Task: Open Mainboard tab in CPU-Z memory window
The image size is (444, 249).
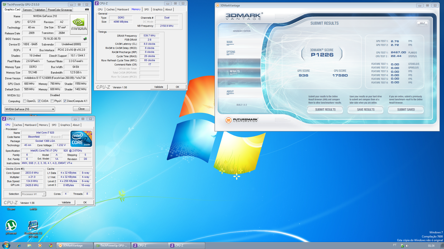Action: [123, 9]
